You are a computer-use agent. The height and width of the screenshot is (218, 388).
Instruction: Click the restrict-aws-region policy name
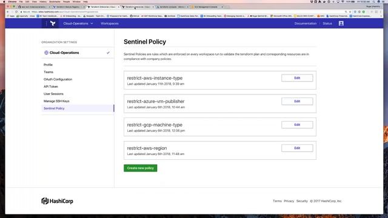147,148
